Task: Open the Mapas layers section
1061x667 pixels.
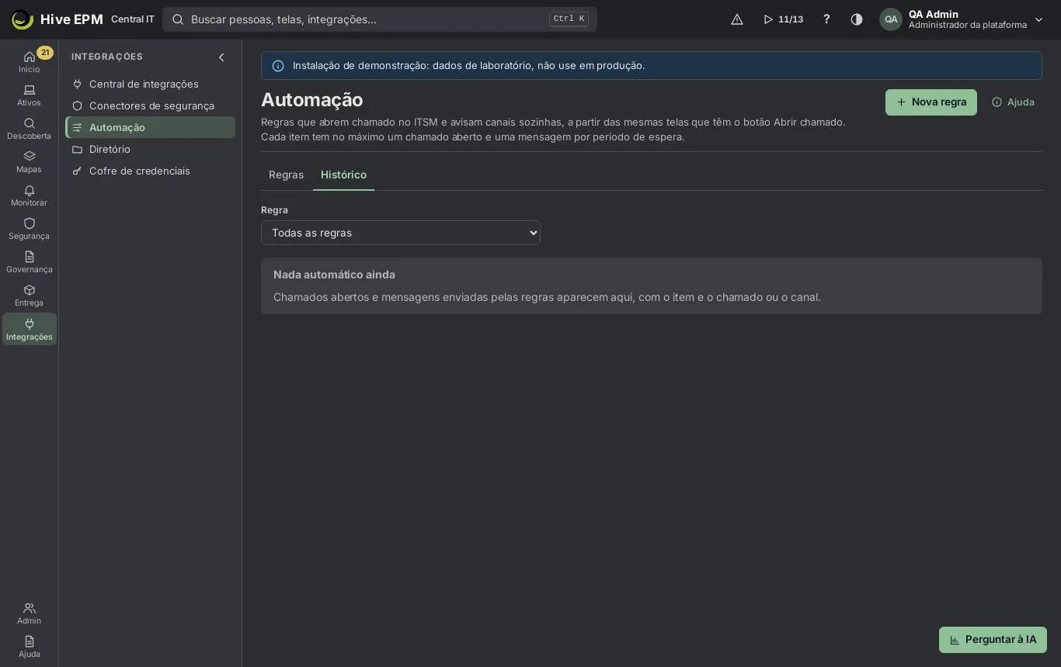Action: [29, 162]
